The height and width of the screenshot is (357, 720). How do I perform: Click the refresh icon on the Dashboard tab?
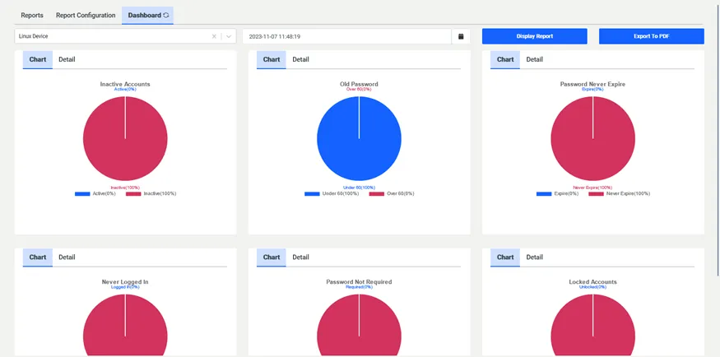[x=166, y=15]
